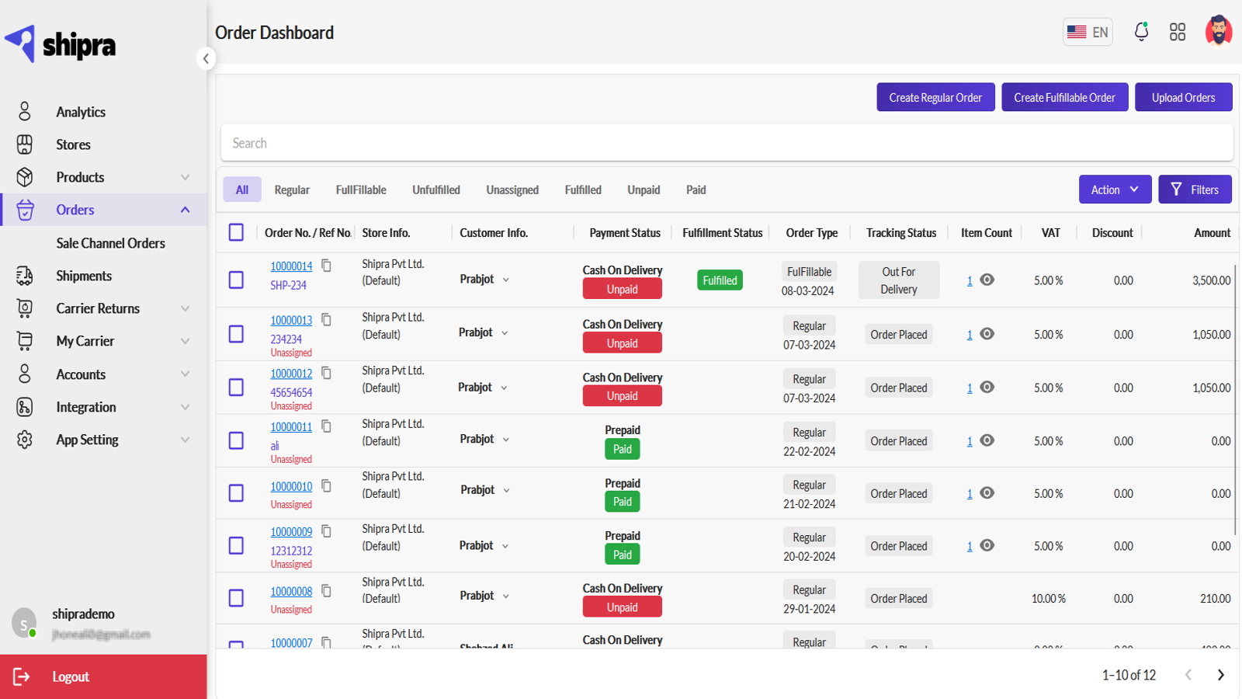Tick the select-all orders checkbox in header
This screenshot has width=1242, height=699.
point(237,232)
